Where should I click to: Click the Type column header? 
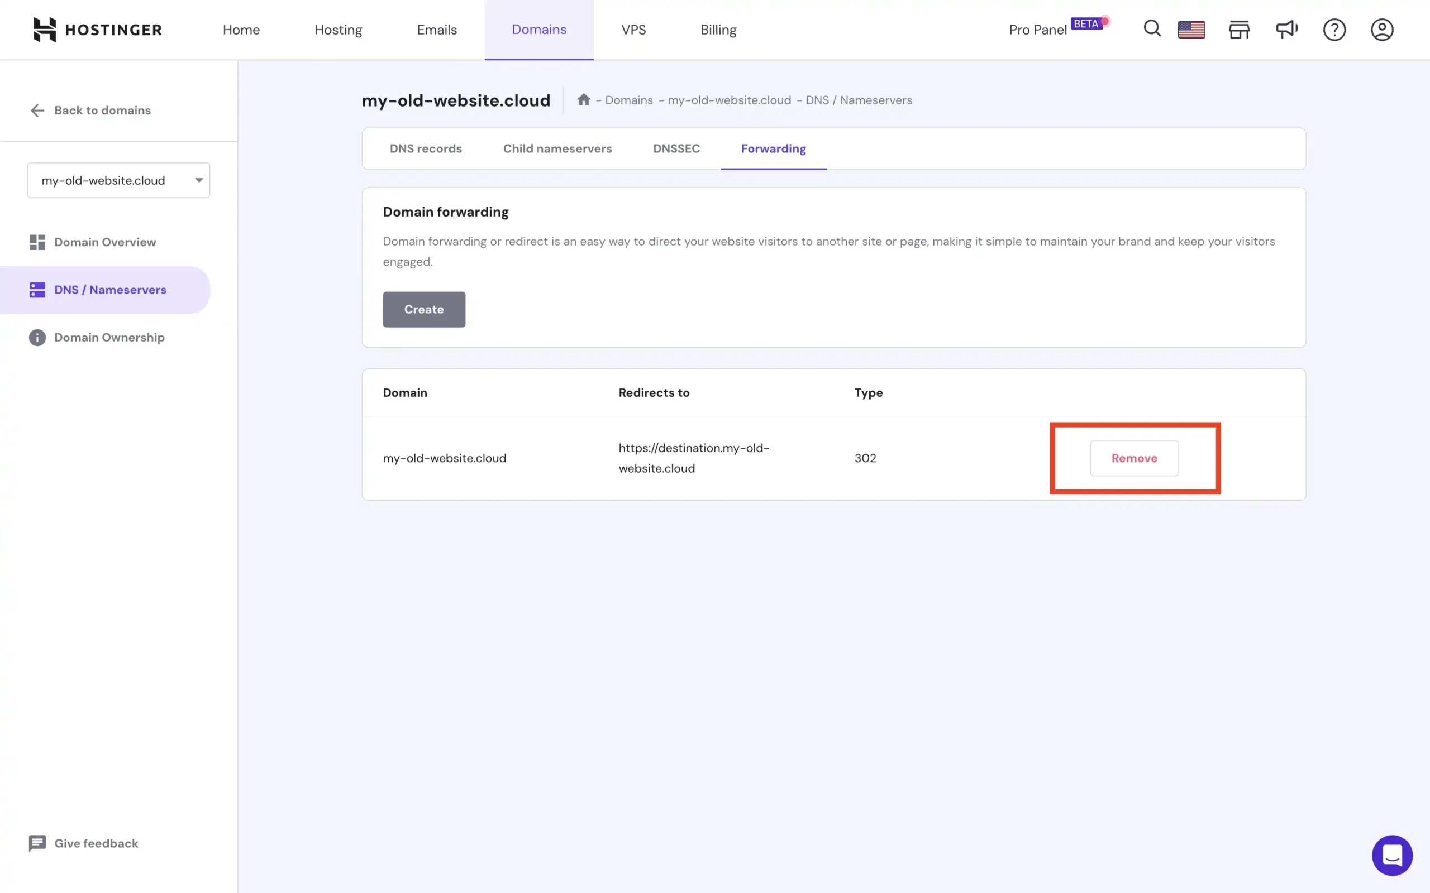868,393
